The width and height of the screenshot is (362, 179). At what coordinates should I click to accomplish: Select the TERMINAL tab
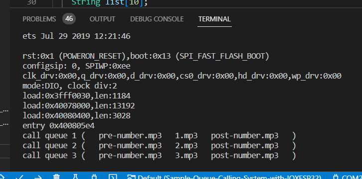(x=214, y=19)
